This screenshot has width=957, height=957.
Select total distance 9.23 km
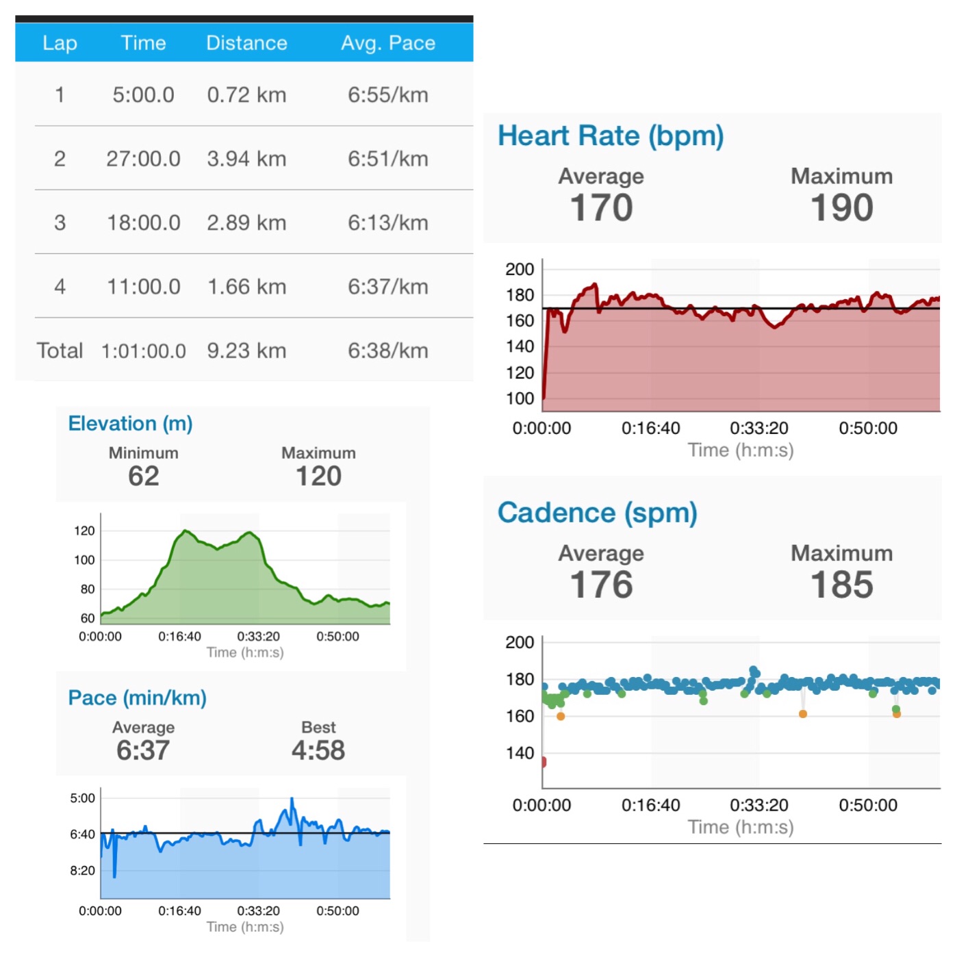click(x=246, y=350)
